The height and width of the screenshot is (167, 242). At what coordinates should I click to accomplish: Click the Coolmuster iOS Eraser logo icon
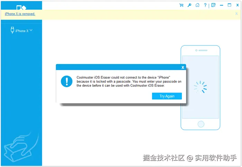tap(21, 7)
